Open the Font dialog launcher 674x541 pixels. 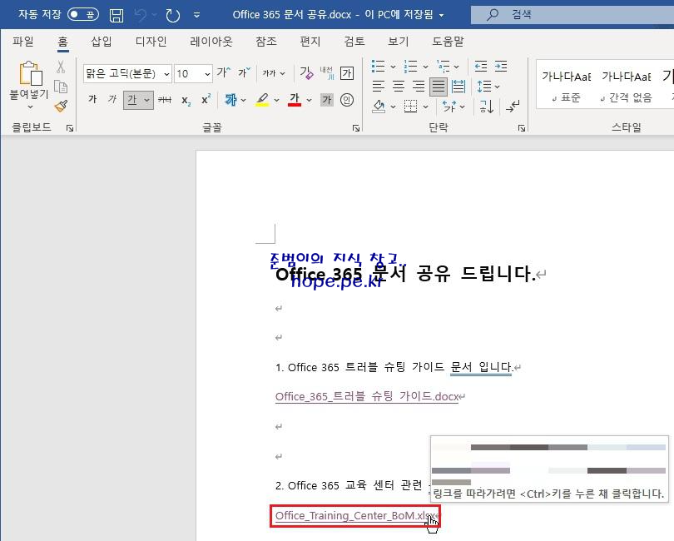pos(356,128)
